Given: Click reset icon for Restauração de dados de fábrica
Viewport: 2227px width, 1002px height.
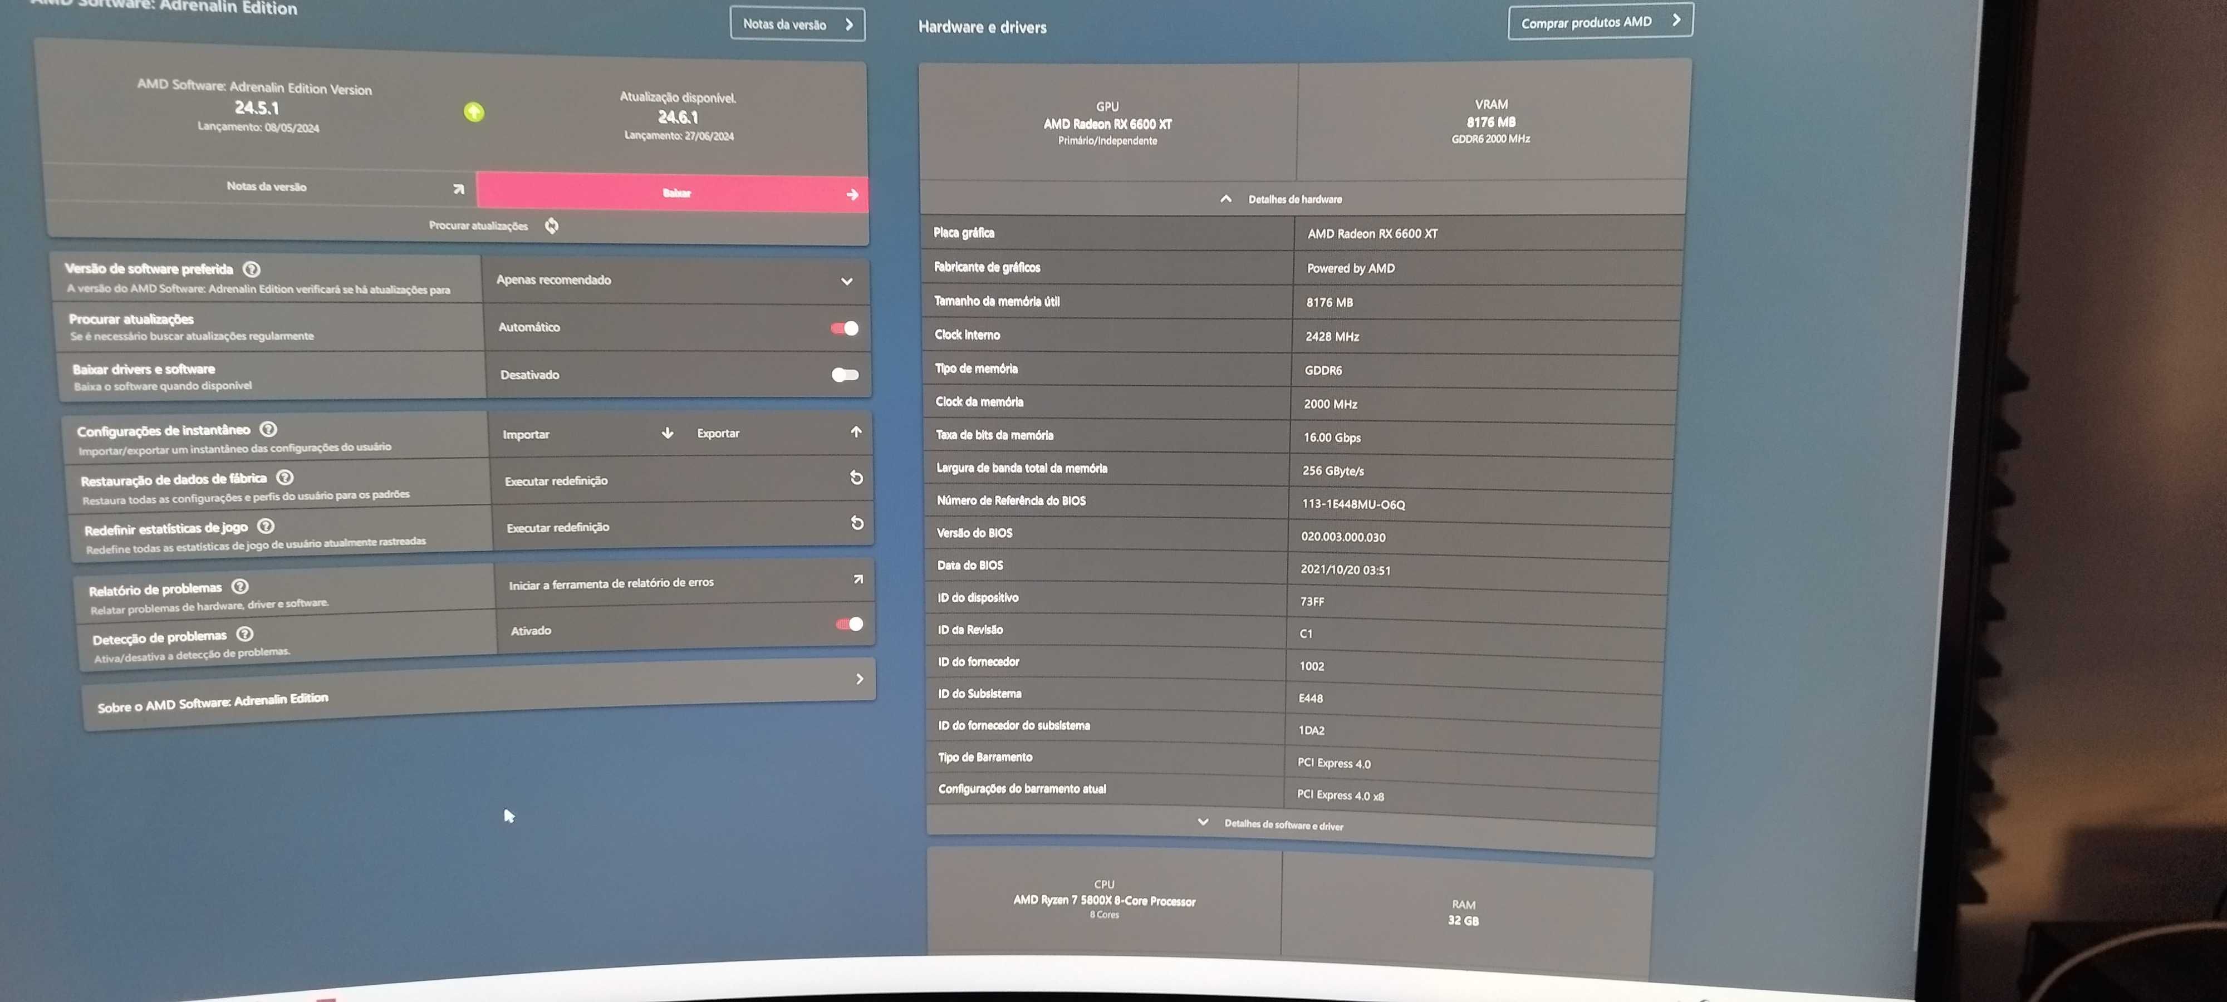Looking at the screenshot, I should [x=857, y=477].
